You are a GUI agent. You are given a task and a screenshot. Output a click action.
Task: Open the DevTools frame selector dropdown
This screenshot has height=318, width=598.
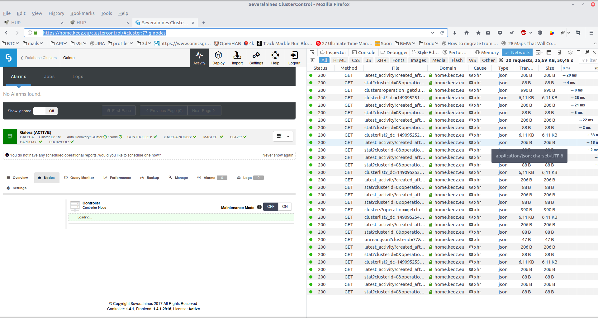(539, 52)
